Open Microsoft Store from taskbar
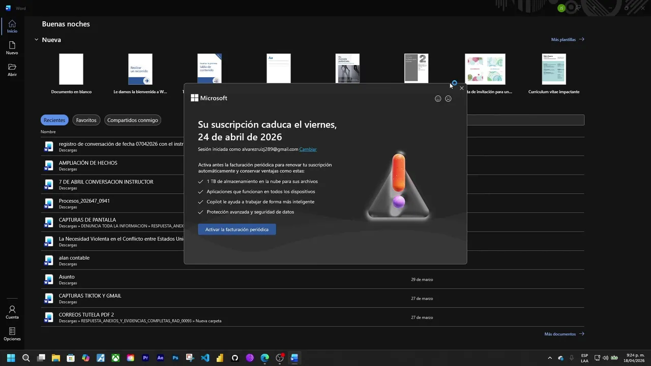The width and height of the screenshot is (651, 366). (x=71, y=358)
